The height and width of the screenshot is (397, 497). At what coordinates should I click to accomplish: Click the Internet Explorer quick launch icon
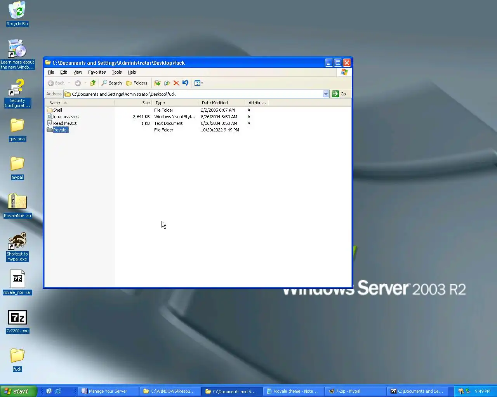[58, 391]
